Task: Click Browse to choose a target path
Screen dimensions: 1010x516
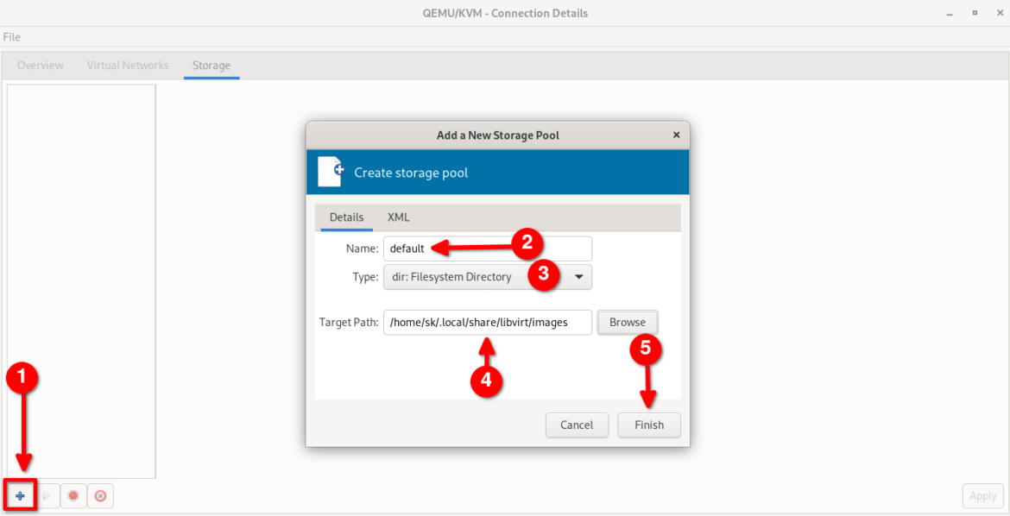Action: click(x=627, y=322)
